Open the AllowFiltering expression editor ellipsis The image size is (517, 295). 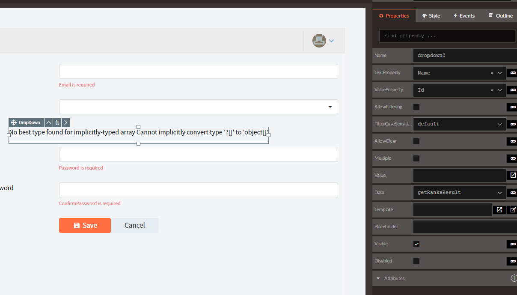click(x=513, y=107)
